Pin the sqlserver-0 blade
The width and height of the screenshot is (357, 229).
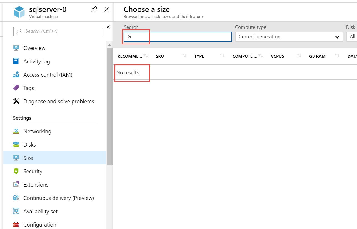[94, 9]
